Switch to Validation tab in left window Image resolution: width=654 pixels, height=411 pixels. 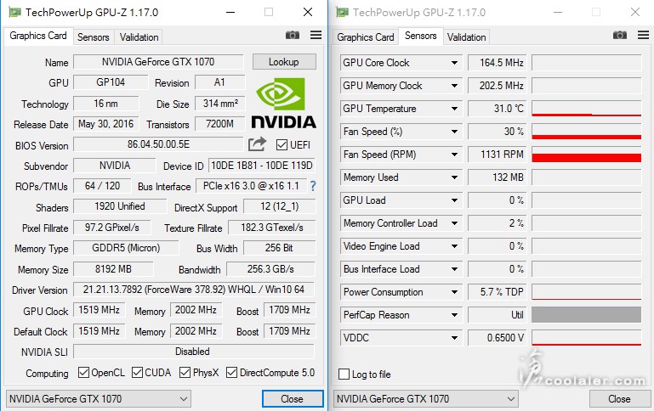pos(139,37)
